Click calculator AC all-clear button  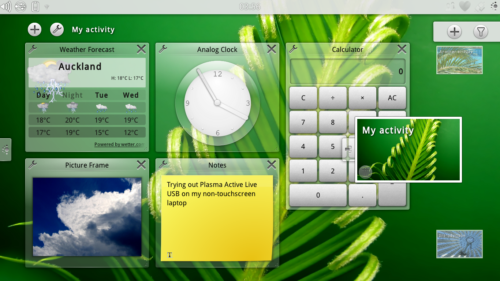point(392,98)
